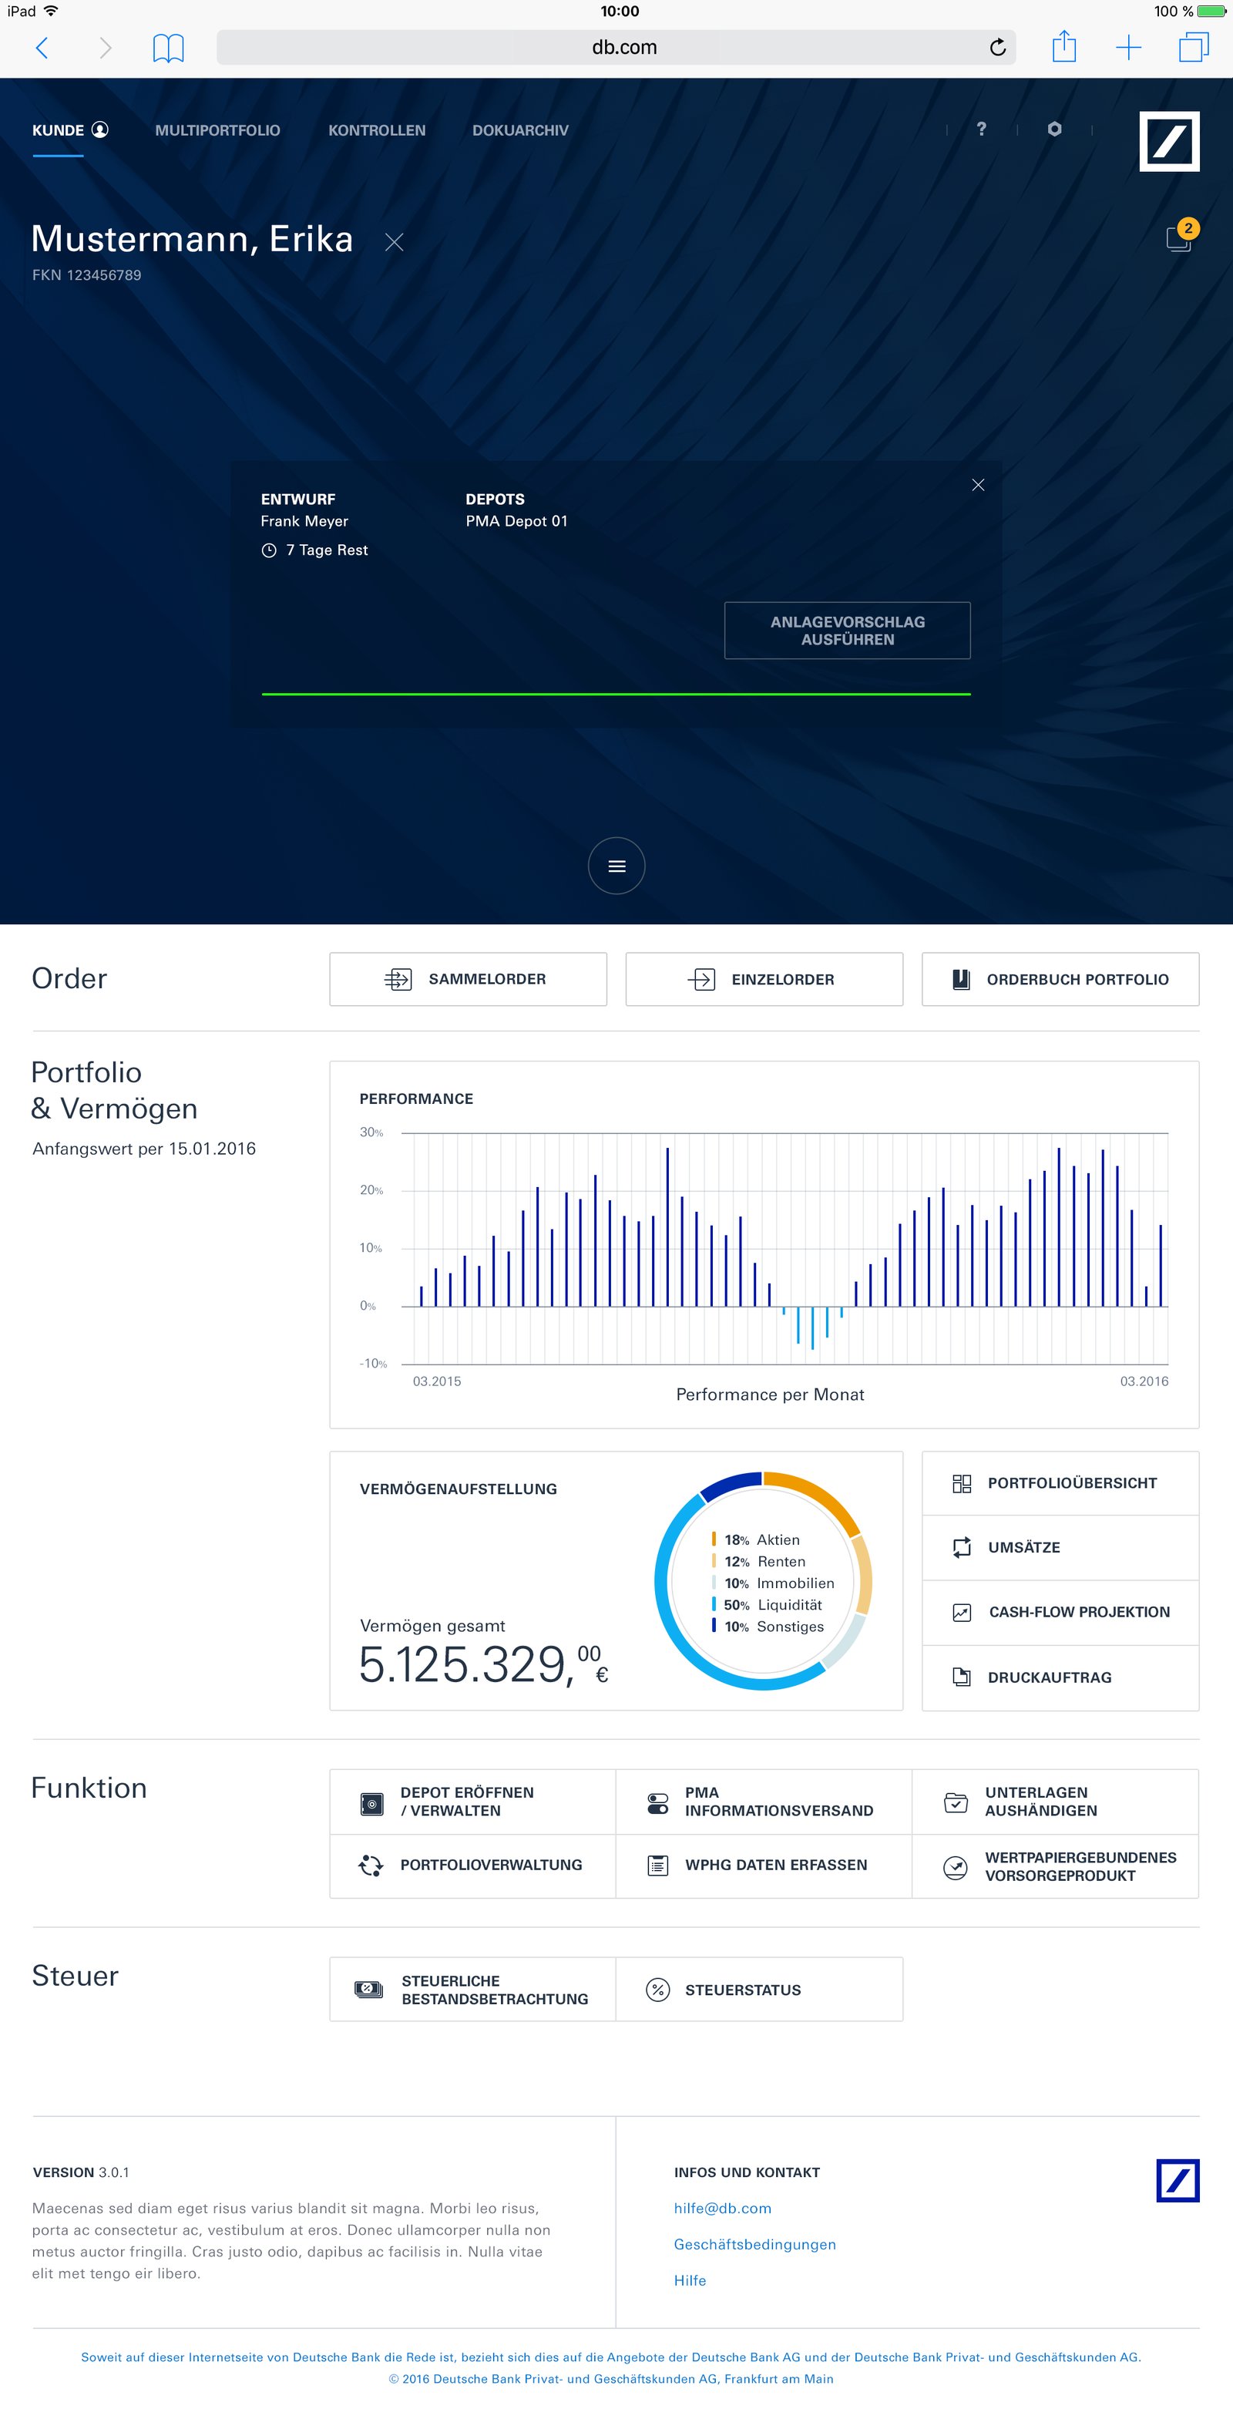Open the MULTIPORTFOLIO tab

pyautogui.click(x=218, y=130)
